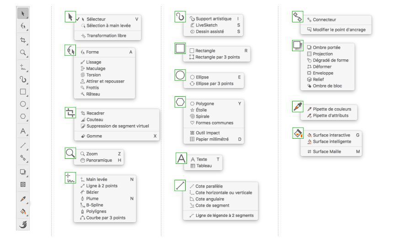Choose the Text tool in left toolbar
395x241 pixels.
click(x=22, y=131)
